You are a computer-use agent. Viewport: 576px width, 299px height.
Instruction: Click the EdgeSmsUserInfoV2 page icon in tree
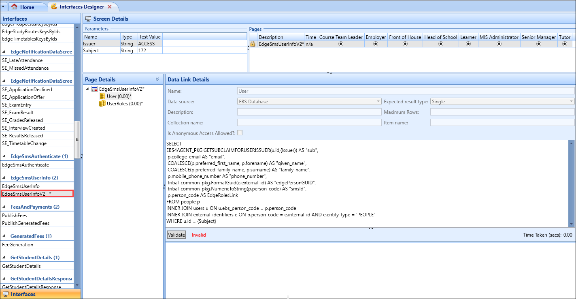pyautogui.click(x=95, y=89)
